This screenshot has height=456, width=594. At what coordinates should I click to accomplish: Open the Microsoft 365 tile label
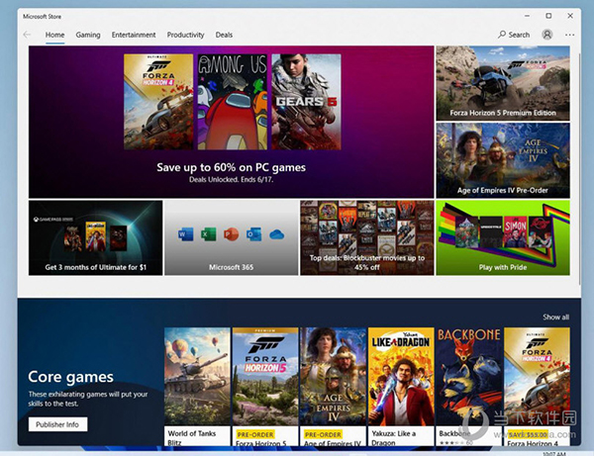click(231, 267)
